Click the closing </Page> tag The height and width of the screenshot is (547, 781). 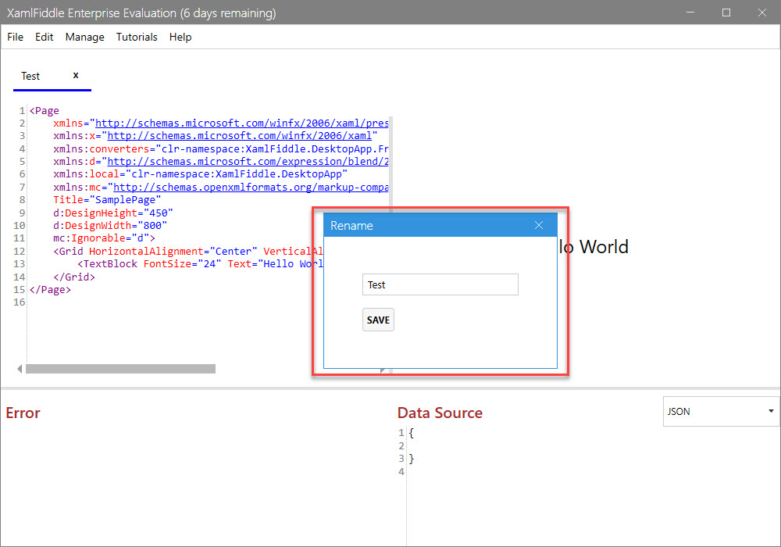tap(50, 289)
